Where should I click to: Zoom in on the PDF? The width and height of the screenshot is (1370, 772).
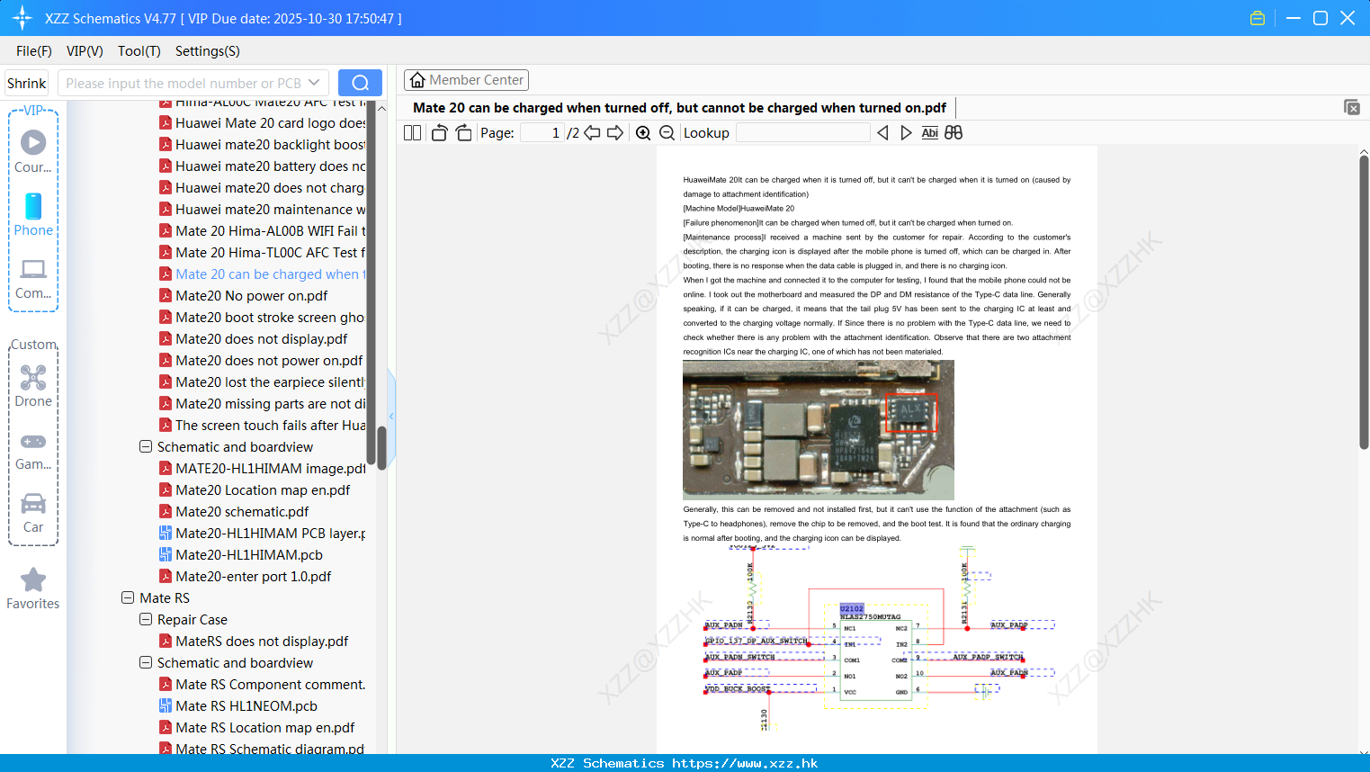pyautogui.click(x=643, y=133)
